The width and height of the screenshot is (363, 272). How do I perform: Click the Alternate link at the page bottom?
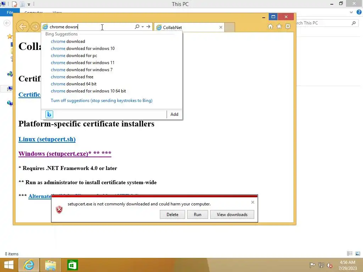pyautogui.click(x=40, y=196)
